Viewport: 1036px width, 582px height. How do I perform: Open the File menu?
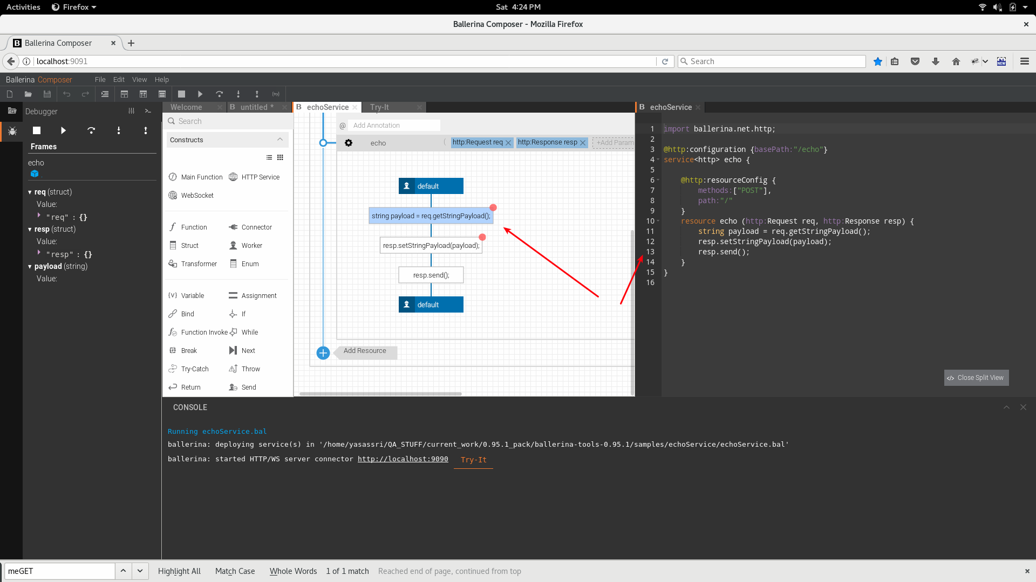point(100,79)
